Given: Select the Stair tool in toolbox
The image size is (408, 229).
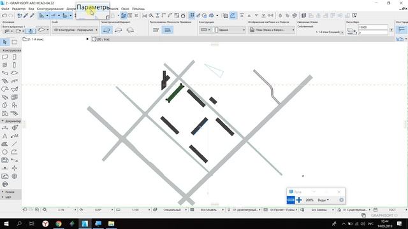Looking at the screenshot, I should (4, 81).
